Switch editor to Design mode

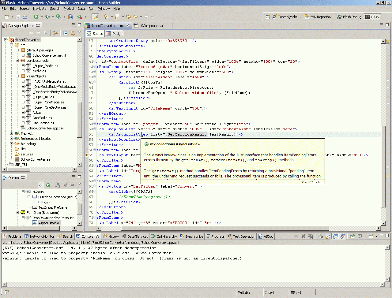coord(115,34)
